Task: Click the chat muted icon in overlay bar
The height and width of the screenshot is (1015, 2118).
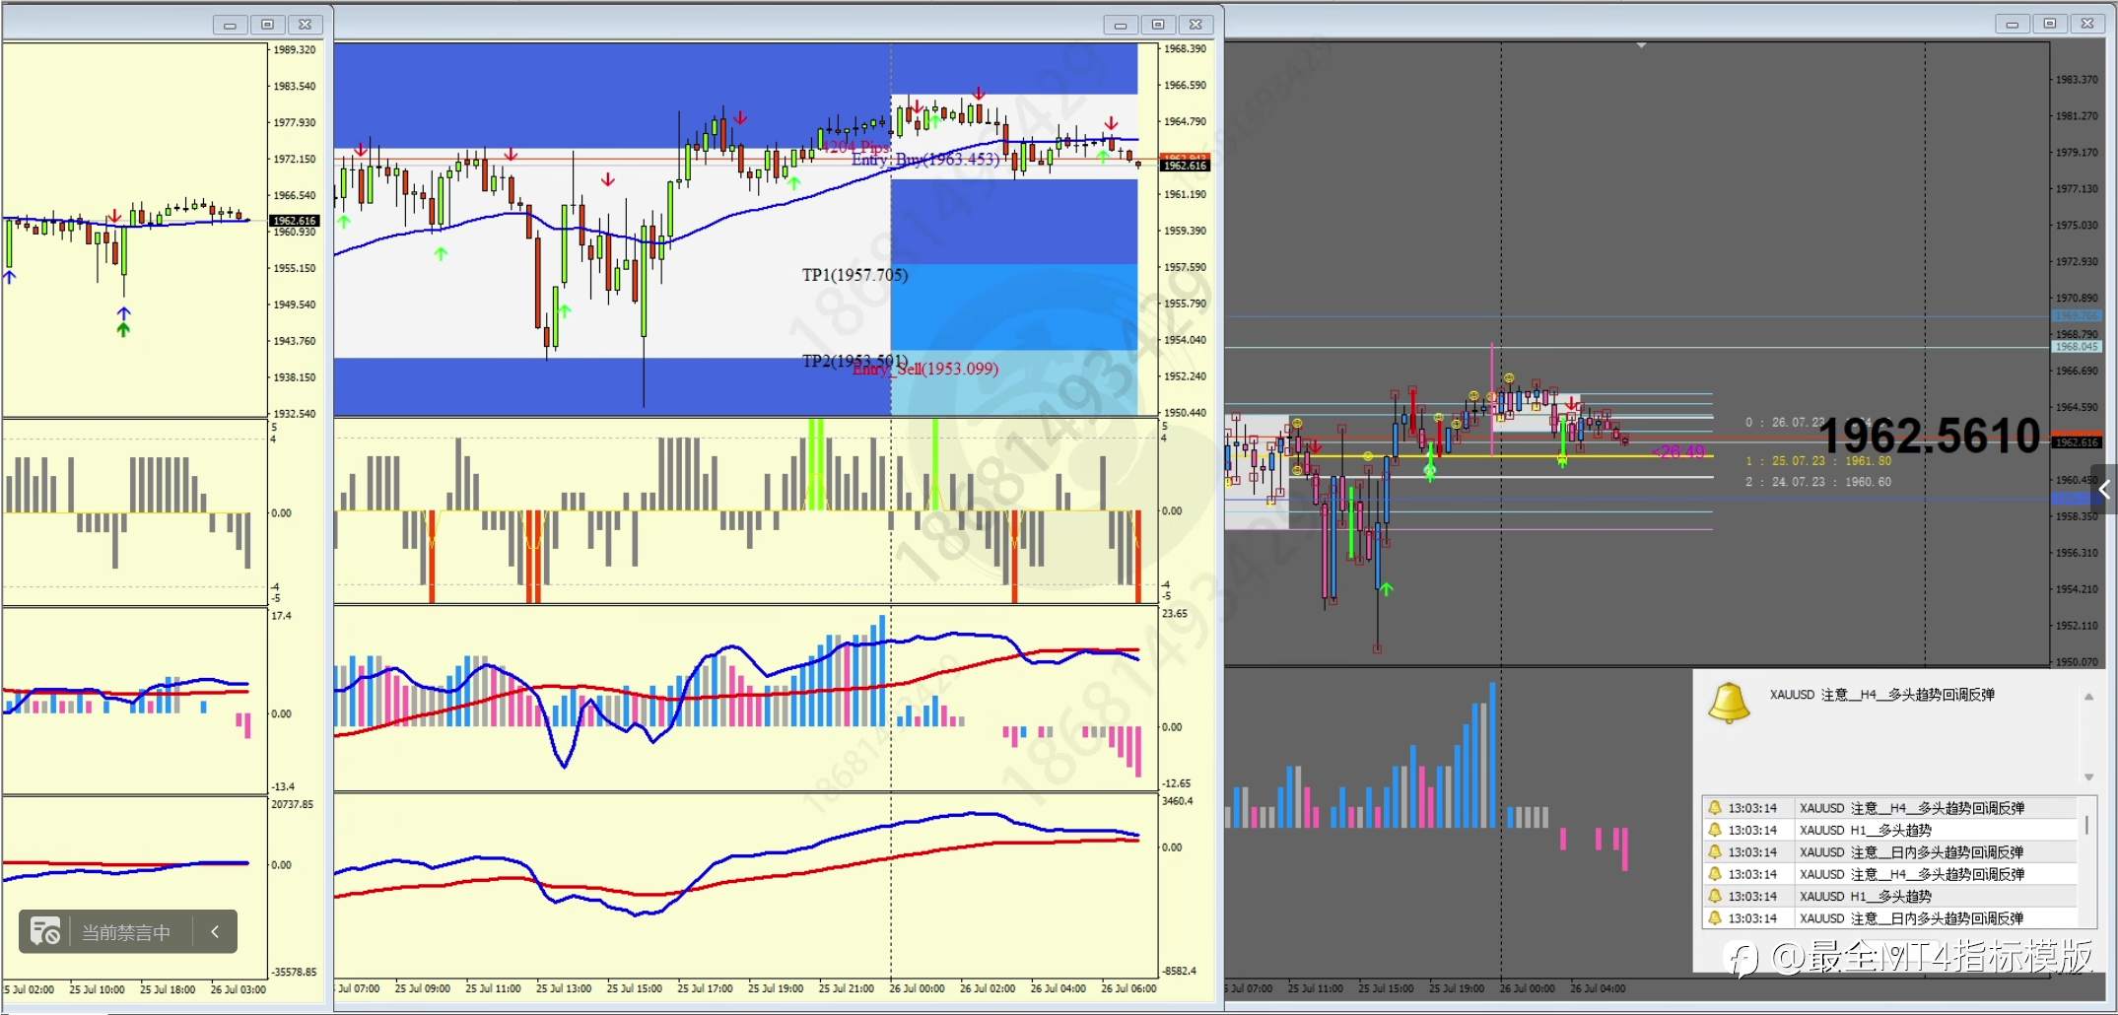Action: 45,931
